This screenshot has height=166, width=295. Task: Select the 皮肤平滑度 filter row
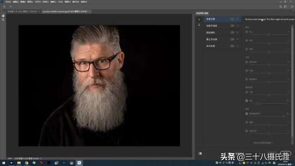(x=222, y=26)
